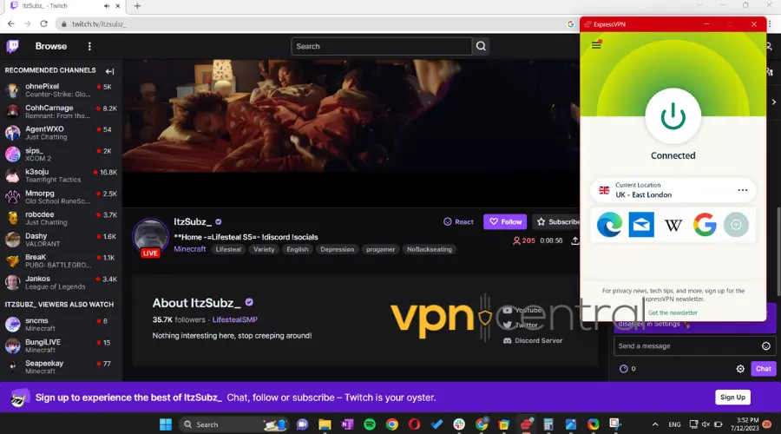Open sips_ channel in sidebar
781x434 pixels.
61,155
